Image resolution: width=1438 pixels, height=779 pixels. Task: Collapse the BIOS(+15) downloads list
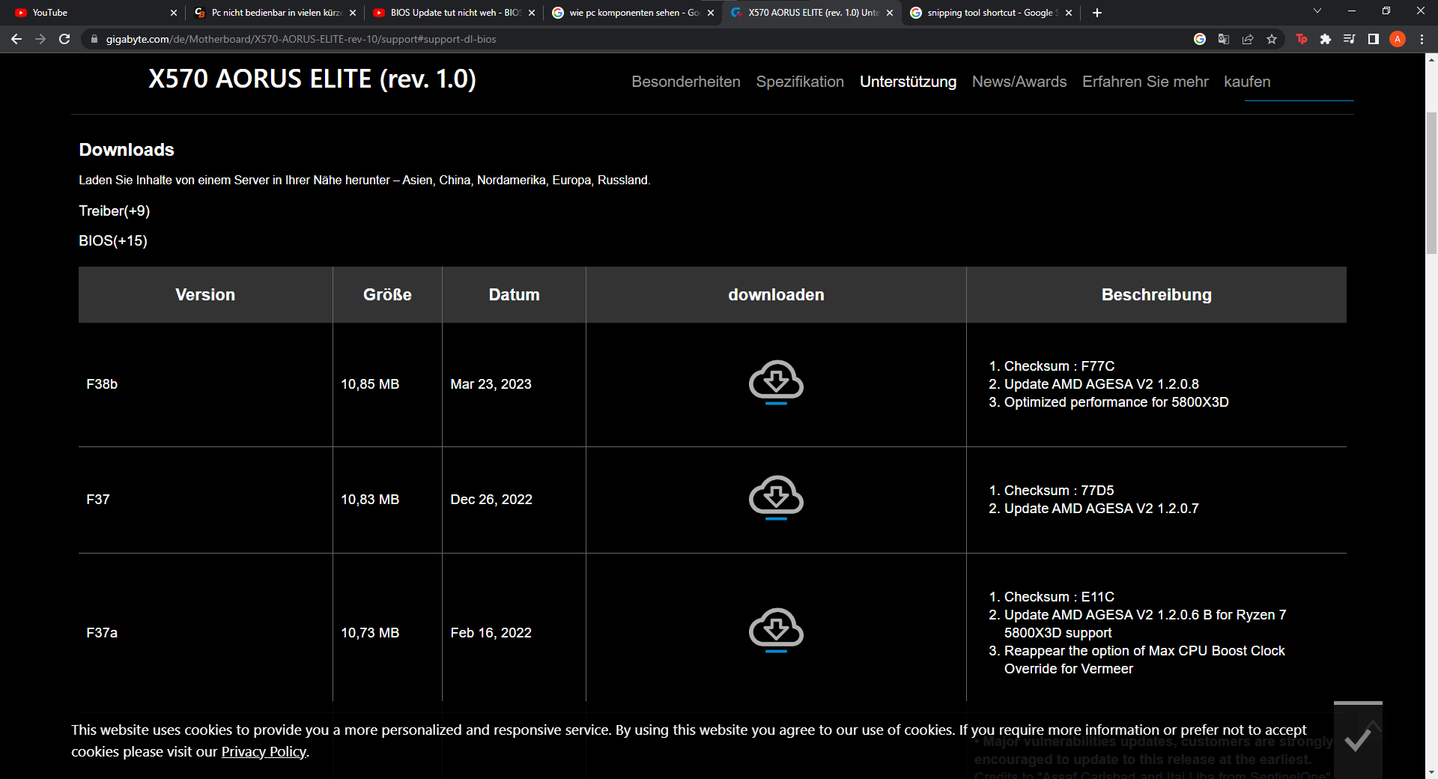tap(113, 240)
